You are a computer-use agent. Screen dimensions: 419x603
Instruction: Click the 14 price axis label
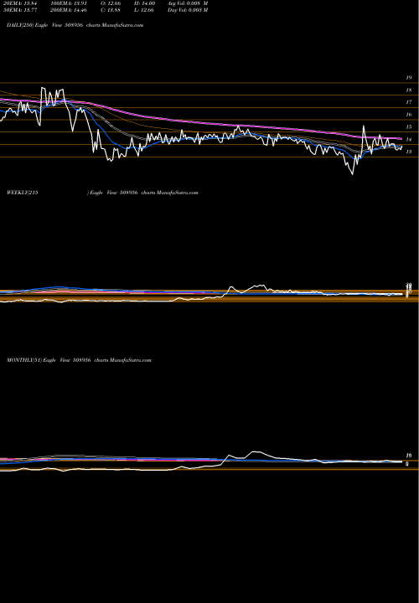click(409, 140)
